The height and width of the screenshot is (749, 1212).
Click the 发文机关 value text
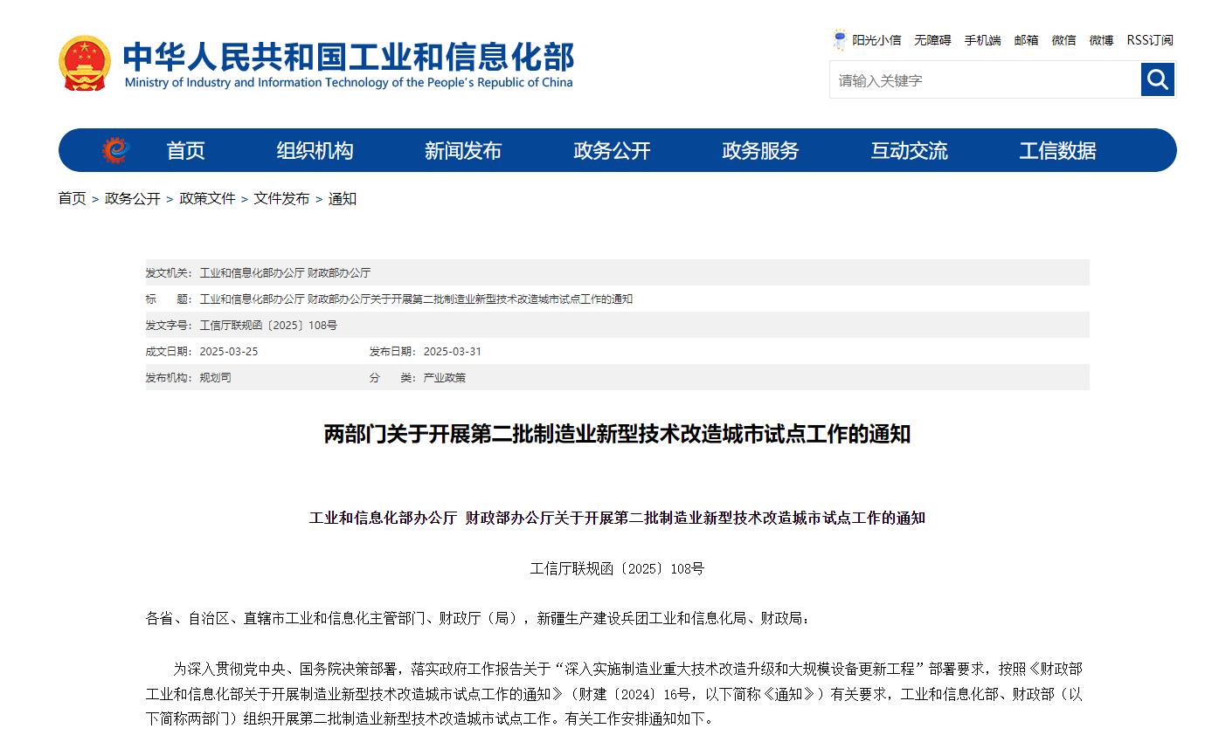pos(285,273)
